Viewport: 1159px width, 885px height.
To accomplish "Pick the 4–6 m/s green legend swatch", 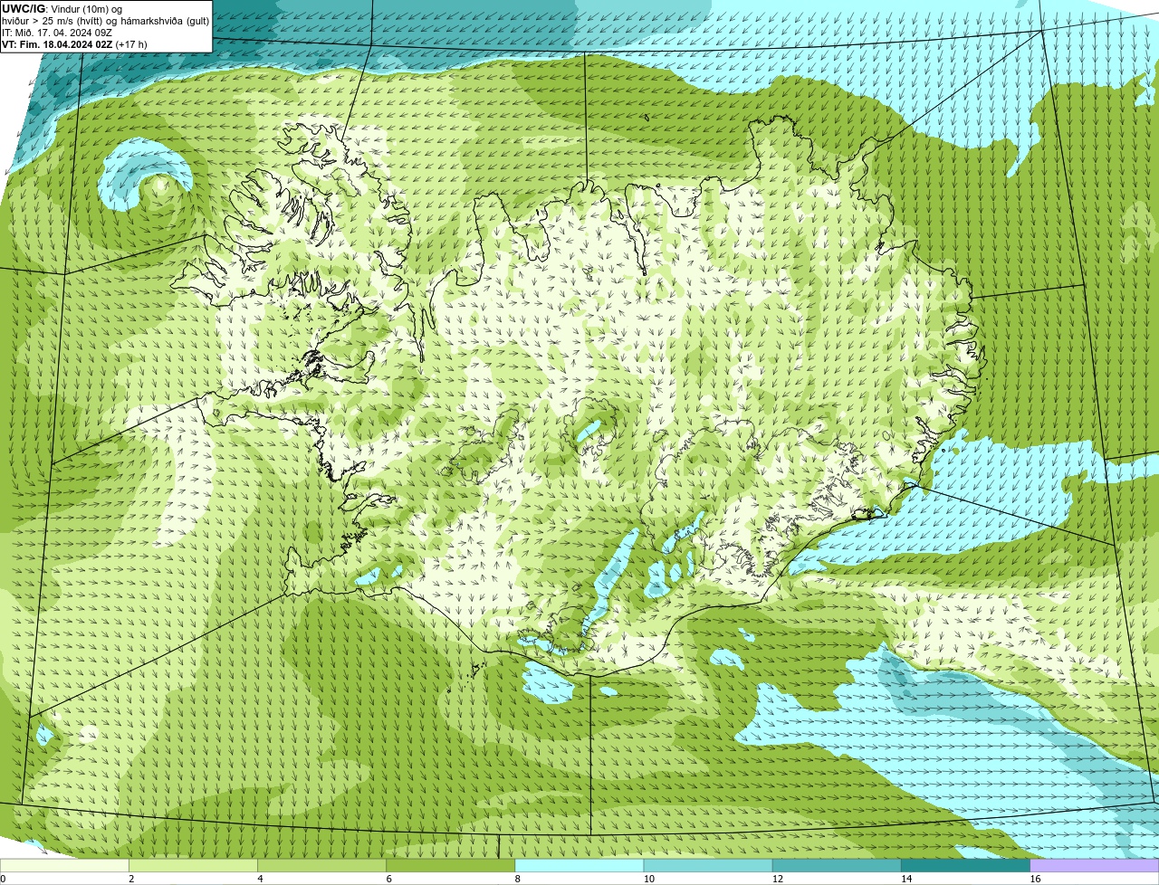I will coord(321,865).
